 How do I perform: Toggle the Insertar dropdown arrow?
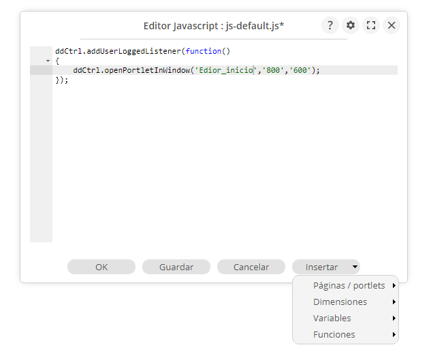coord(355,267)
